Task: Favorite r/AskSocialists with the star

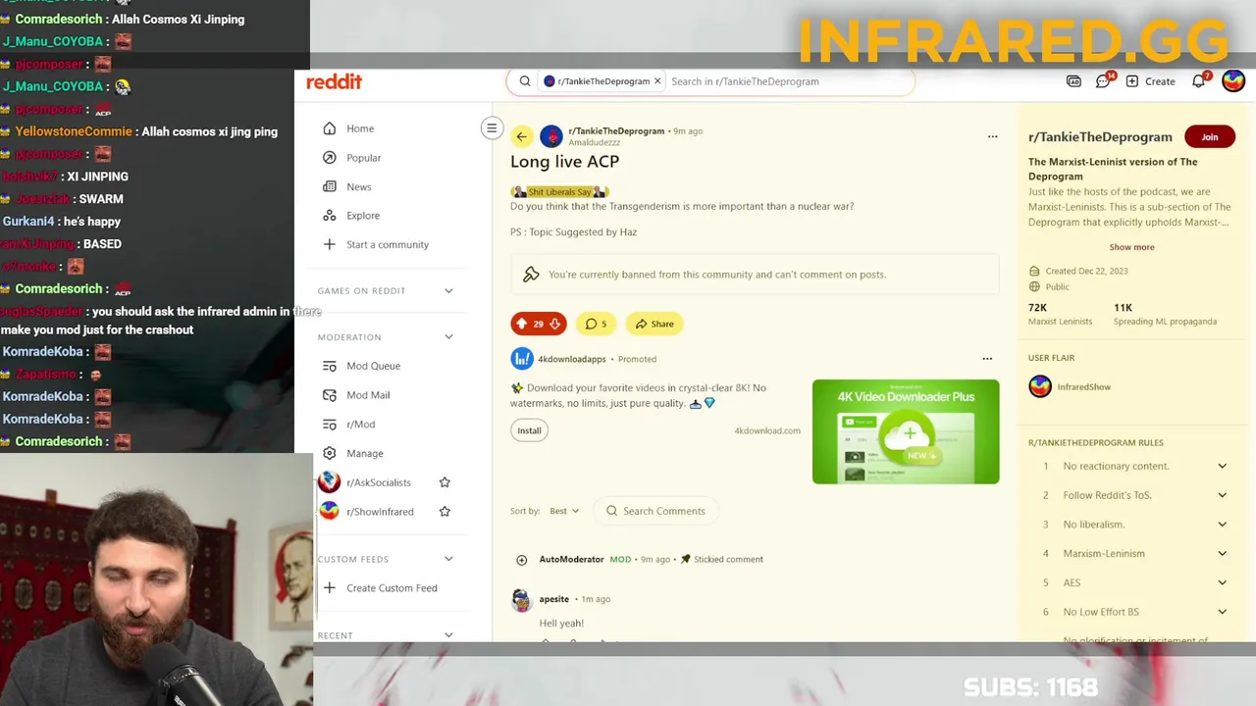Action: click(x=445, y=482)
